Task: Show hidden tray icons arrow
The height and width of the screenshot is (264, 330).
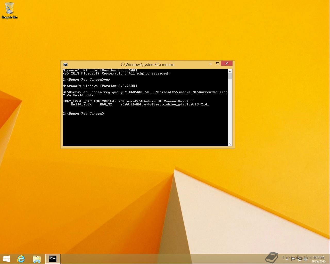Action: [x=287, y=259]
